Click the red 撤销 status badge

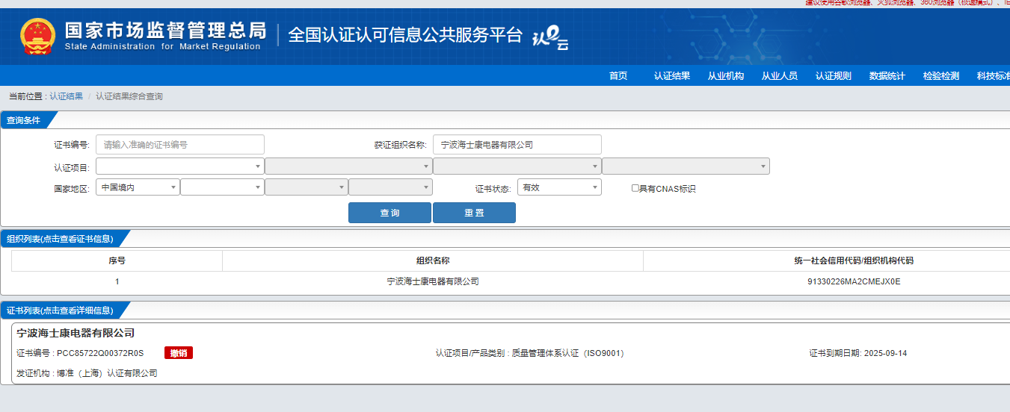[179, 353]
